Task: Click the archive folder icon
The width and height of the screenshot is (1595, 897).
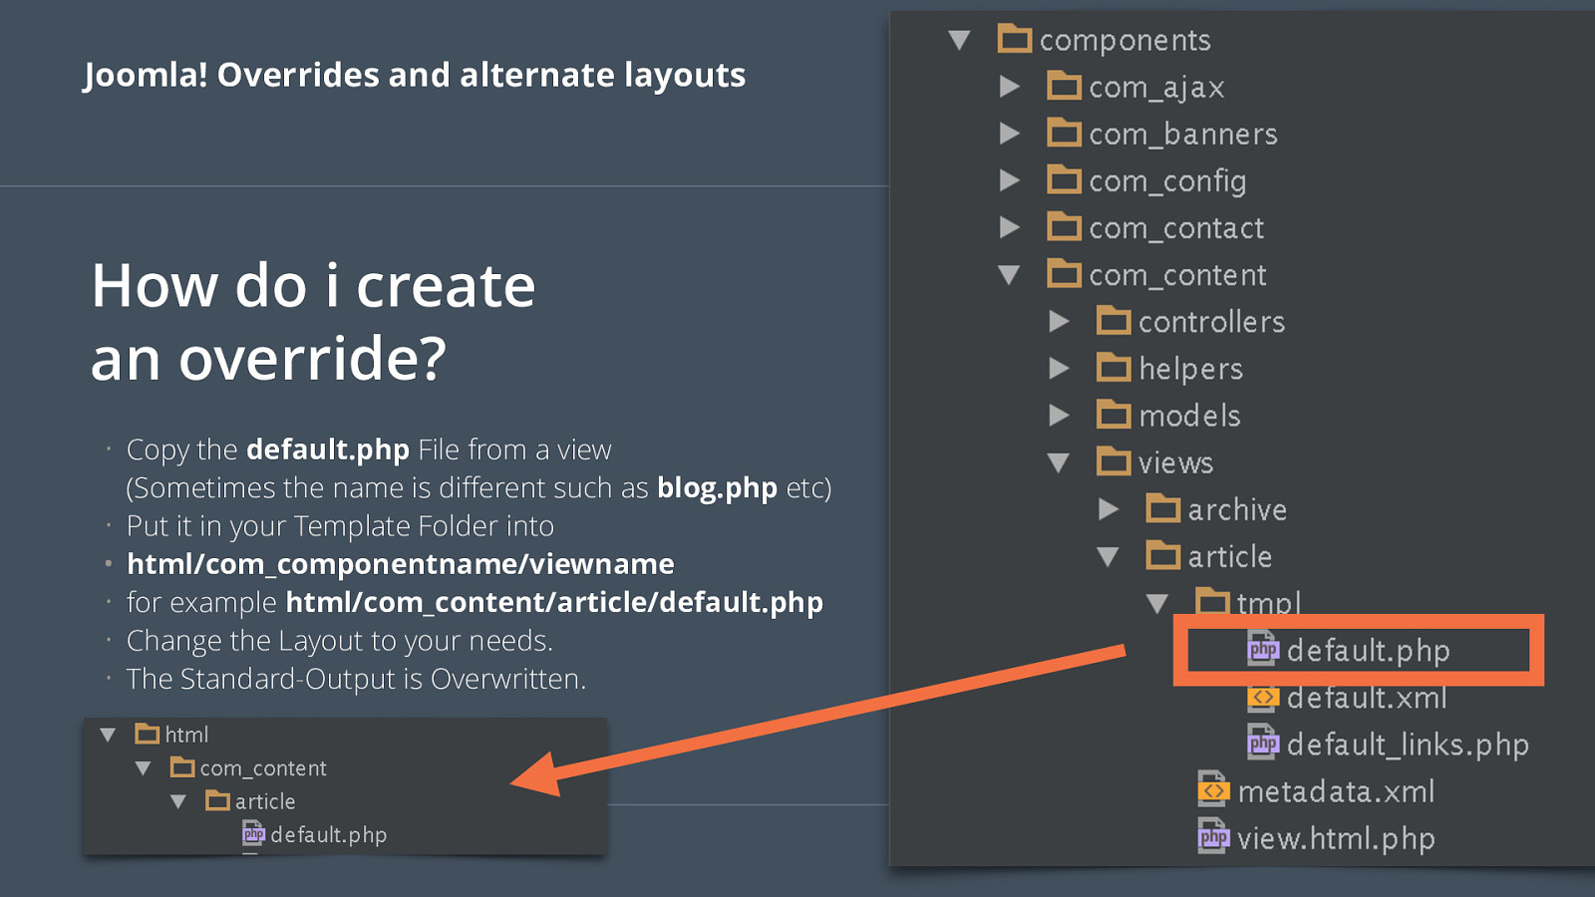Action: [1163, 508]
